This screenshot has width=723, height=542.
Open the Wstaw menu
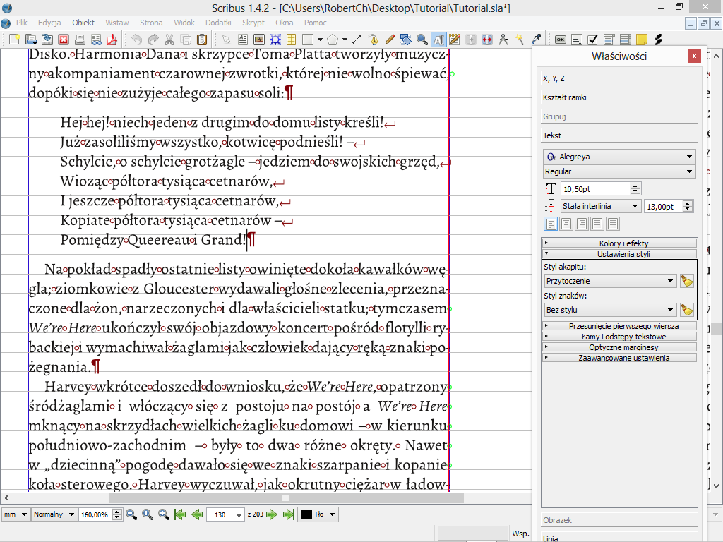[x=117, y=23]
